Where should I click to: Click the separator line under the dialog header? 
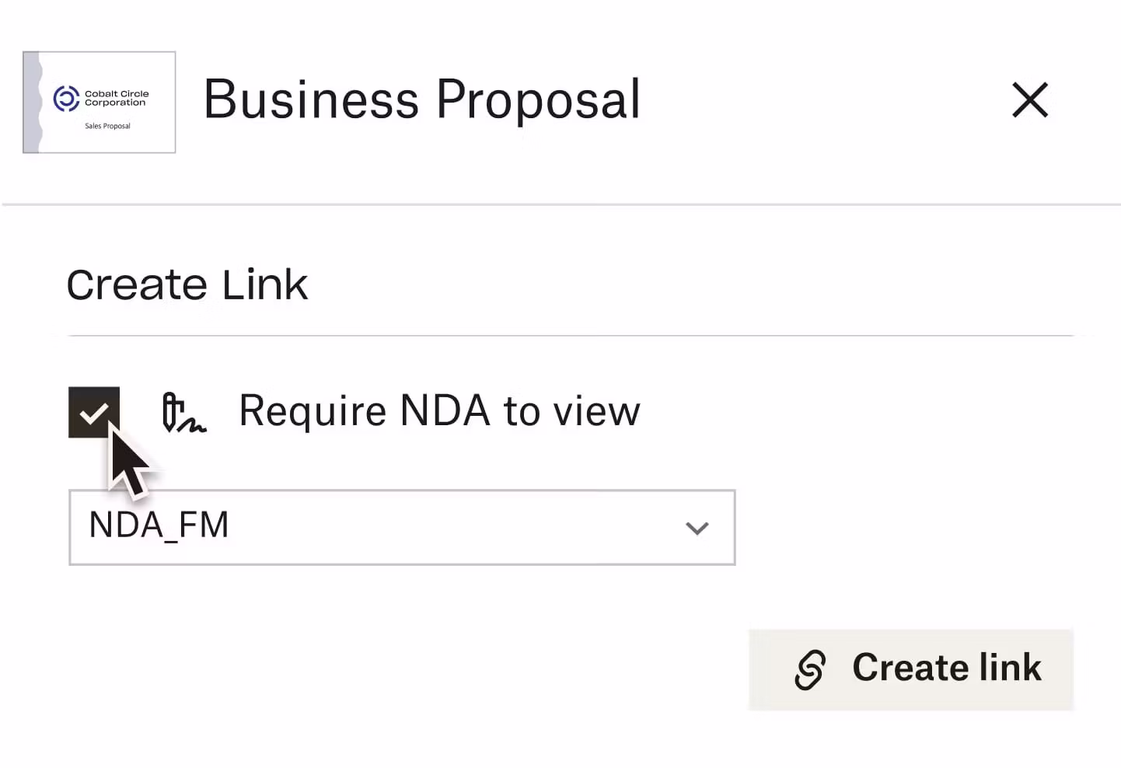pos(560,204)
